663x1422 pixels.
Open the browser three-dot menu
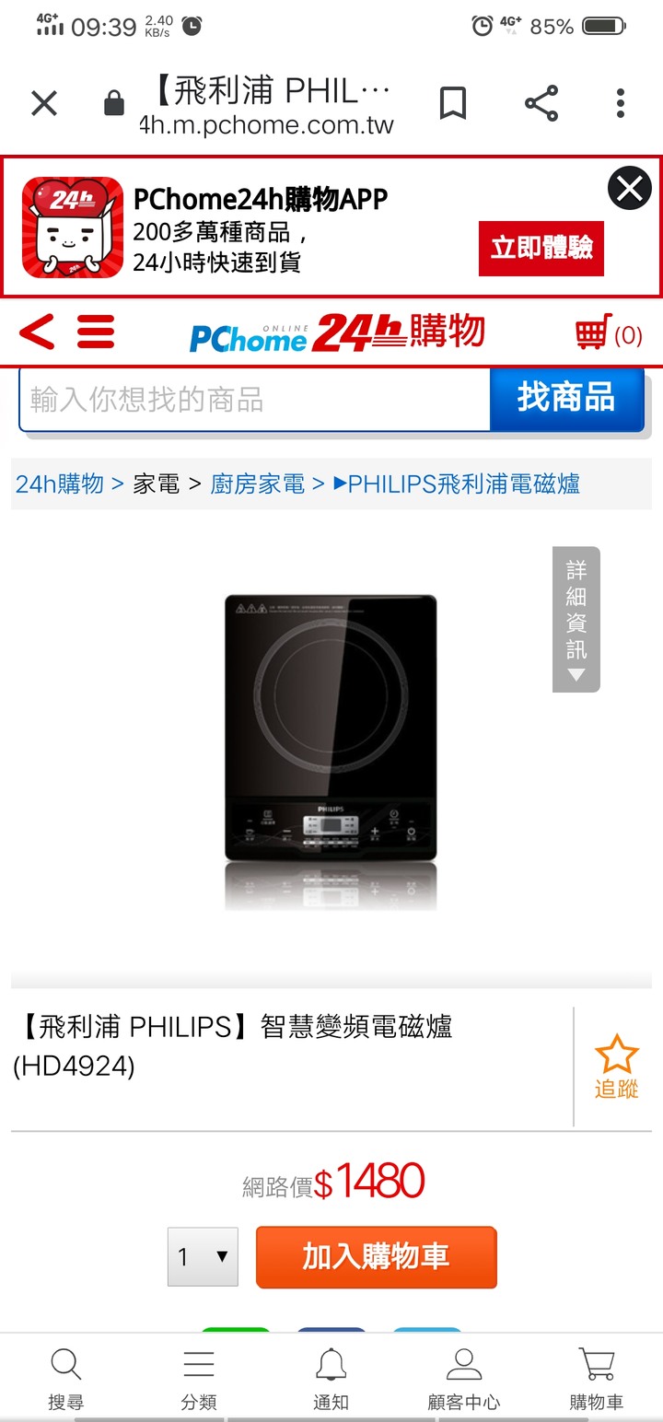[621, 103]
